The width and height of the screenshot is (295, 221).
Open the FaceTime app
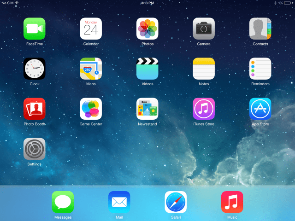click(x=35, y=29)
